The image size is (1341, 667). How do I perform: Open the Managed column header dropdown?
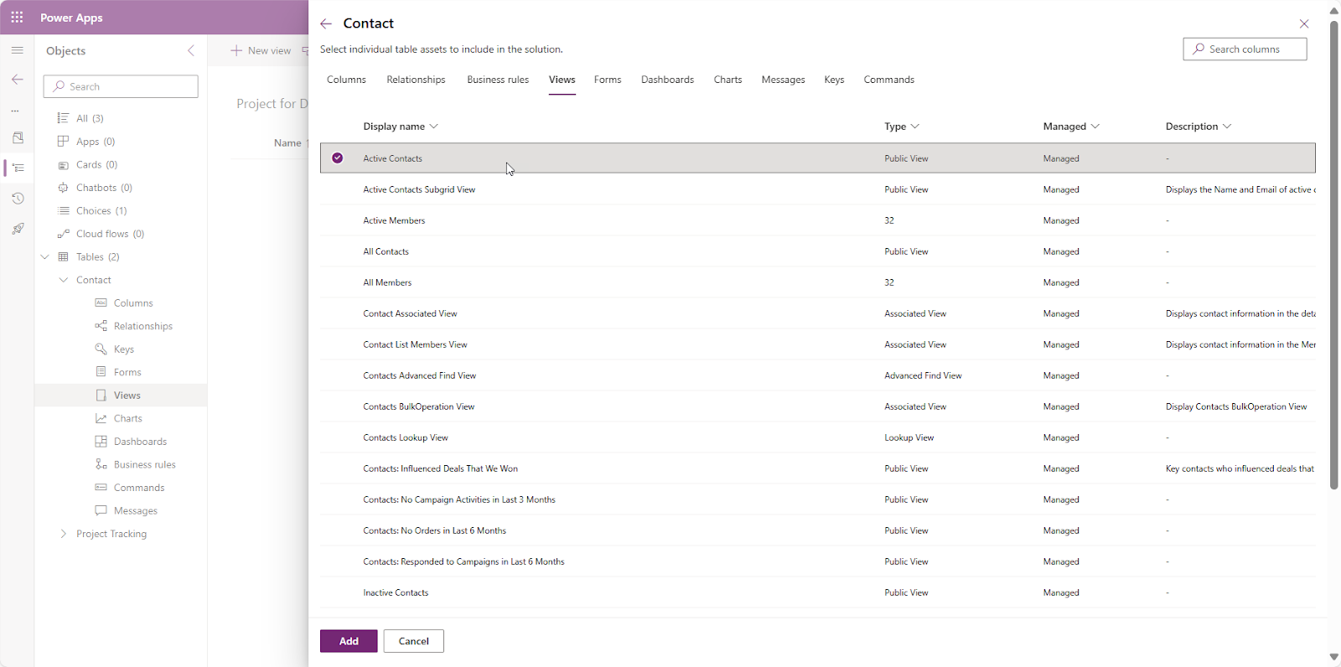[1071, 127]
